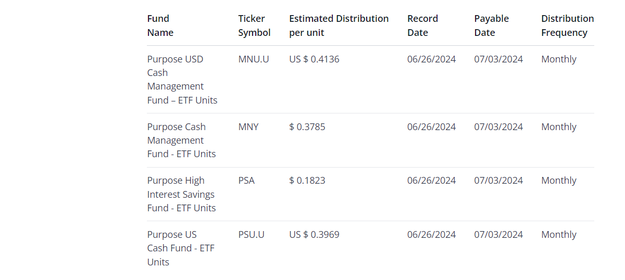Viewport: 625px width, 280px height.
Task: Click Purpose USD Cash Management Fund name
Action: (x=182, y=80)
